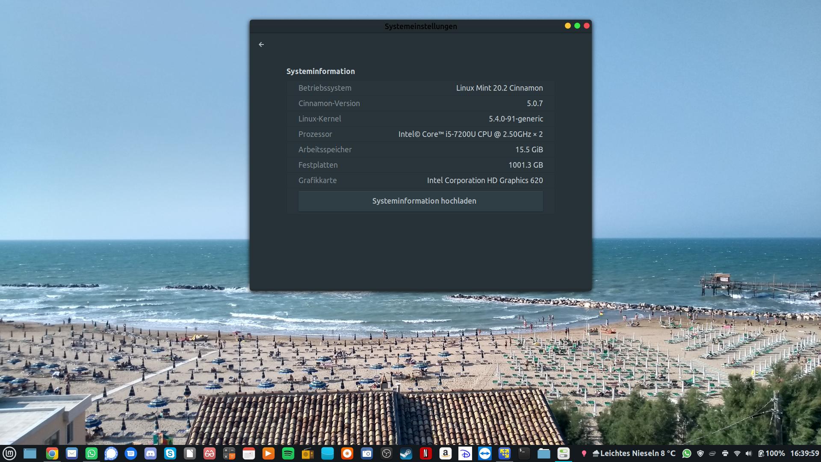The image size is (821, 462).
Task: Open the weather applet Leichtes Nieseln
Action: [634, 453]
